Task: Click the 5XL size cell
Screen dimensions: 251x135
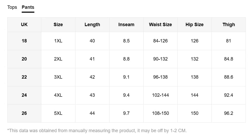Action: click(58, 113)
